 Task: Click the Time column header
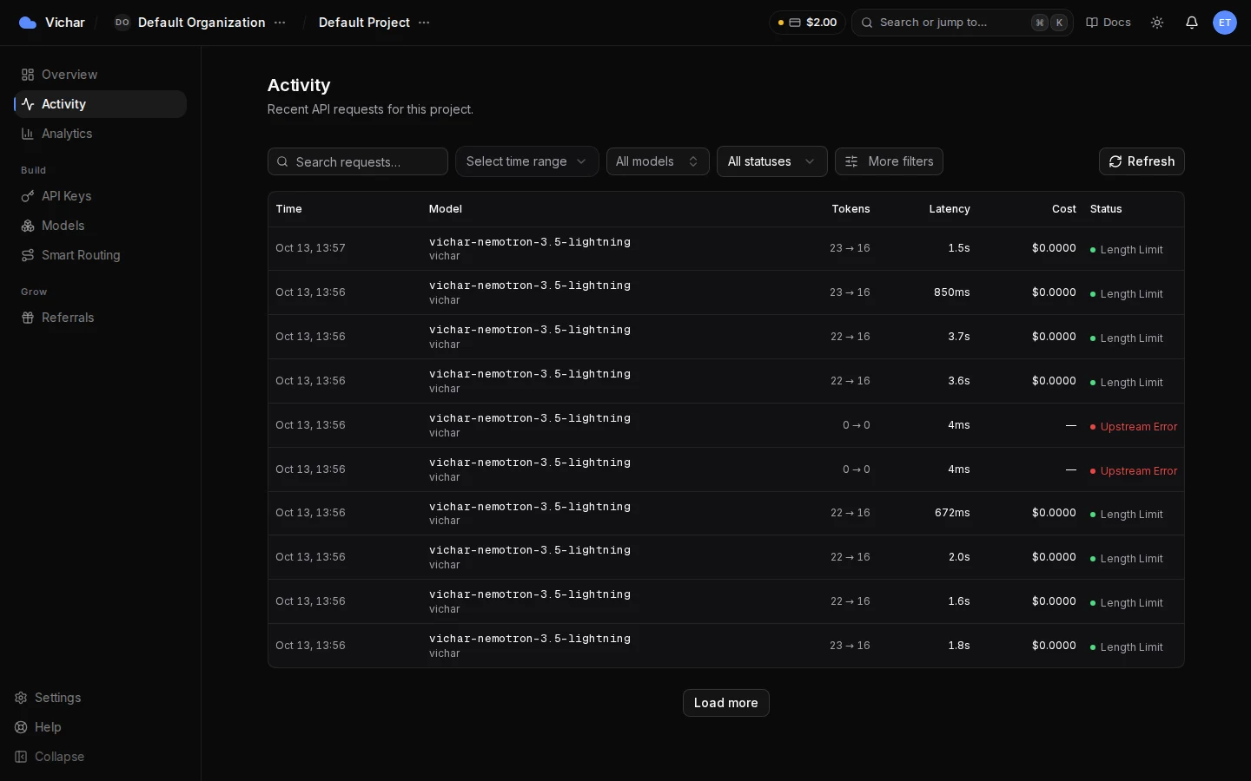click(x=288, y=209)
